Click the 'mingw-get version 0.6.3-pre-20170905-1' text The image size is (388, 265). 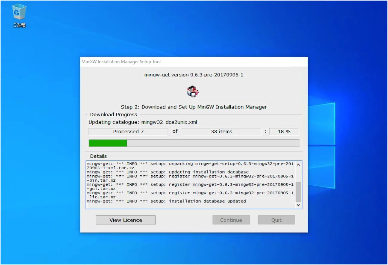click(x=194, y=75)
